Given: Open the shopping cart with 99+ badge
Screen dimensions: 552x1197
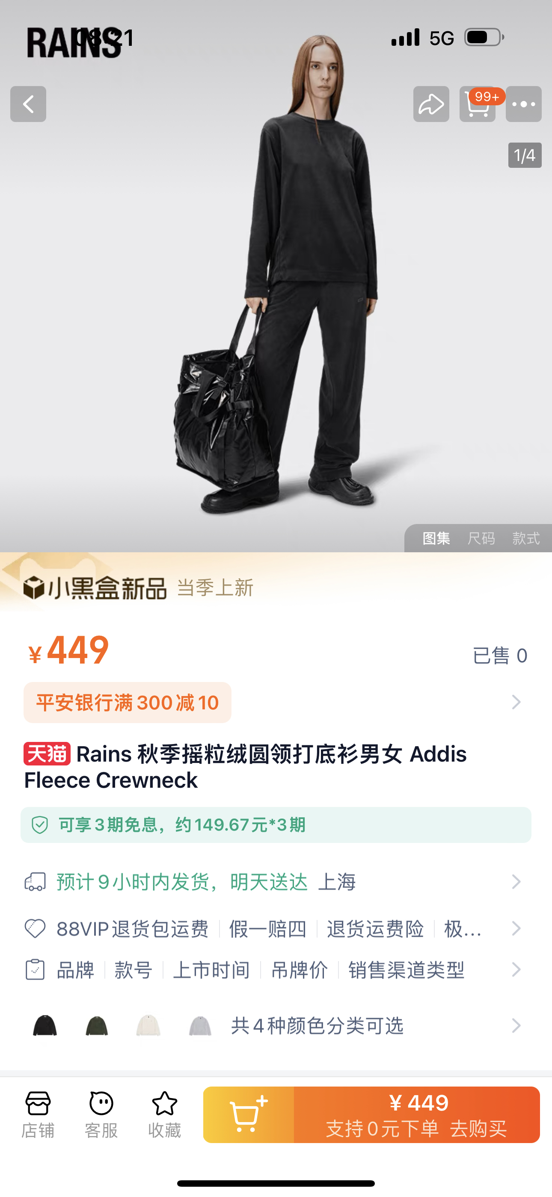Looking at the screenshot, I should pyautogui.click(x=478, y=104).
